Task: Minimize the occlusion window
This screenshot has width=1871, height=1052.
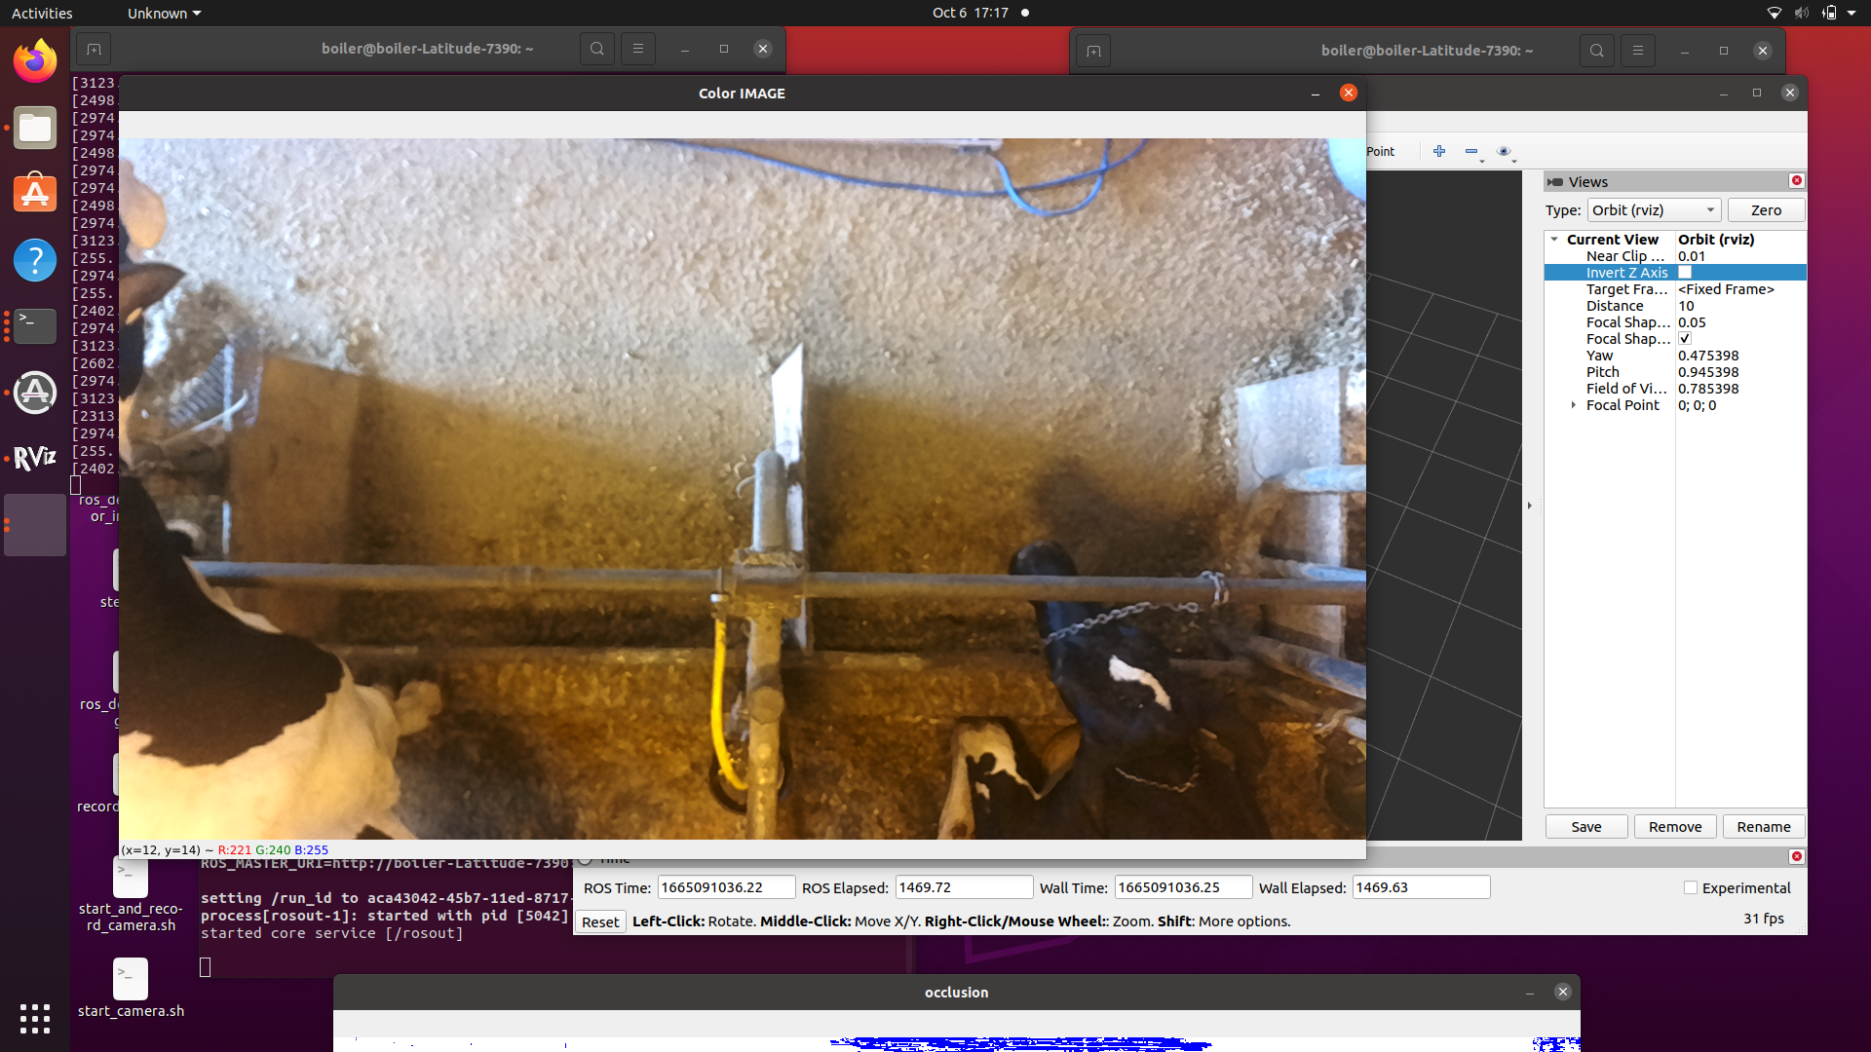Action: point(1530,993)
